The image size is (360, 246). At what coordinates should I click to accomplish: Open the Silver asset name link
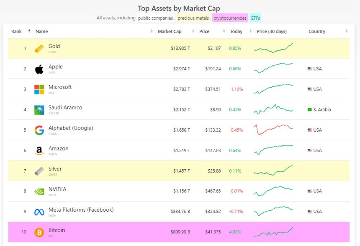point(55,169)
